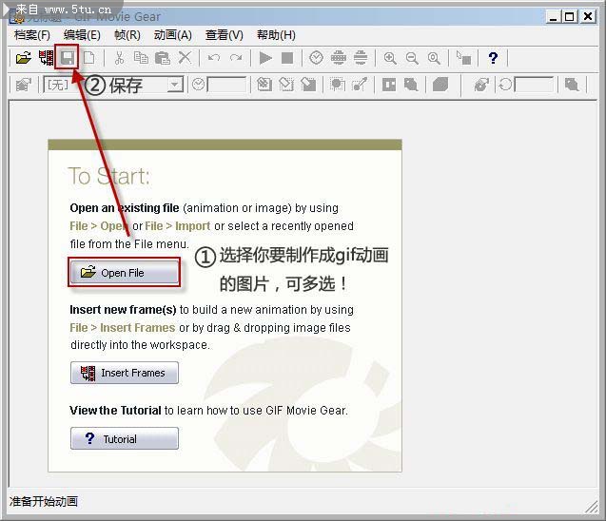606x521 pixels.
Task: Maximize the GIF Movie Gear window
Action: tap(570, 16)
